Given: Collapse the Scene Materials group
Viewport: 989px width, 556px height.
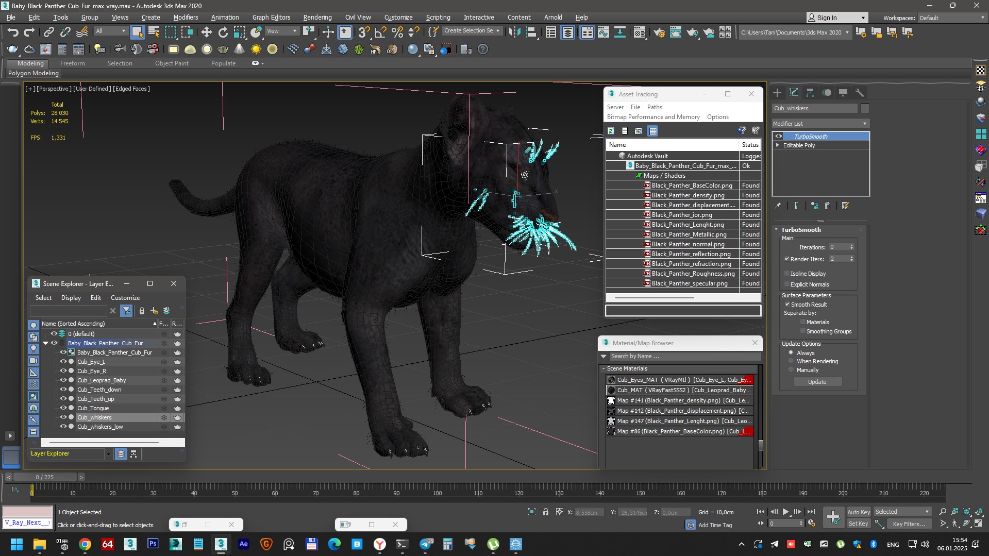Looking at the screenshot, I should coord(604,368).
